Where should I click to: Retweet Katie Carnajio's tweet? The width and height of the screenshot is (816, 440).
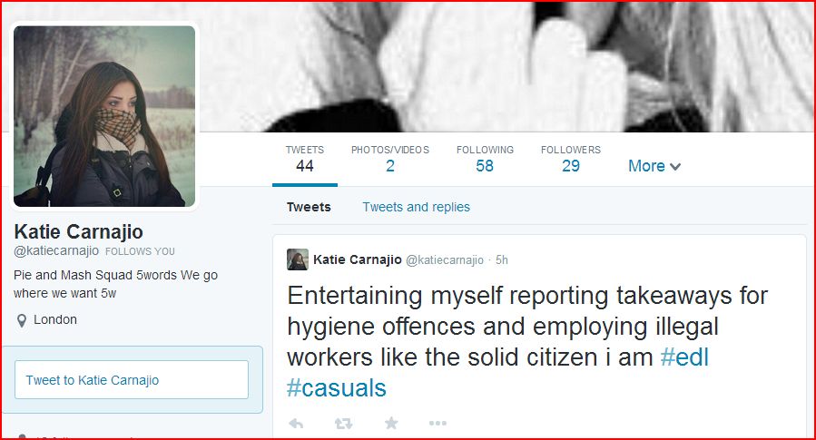point(344,423)
